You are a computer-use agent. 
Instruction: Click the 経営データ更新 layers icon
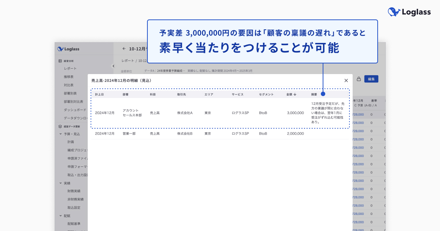[60, 126]
